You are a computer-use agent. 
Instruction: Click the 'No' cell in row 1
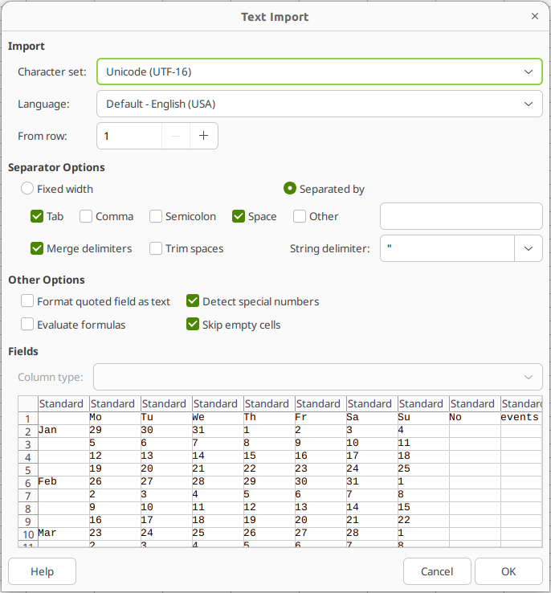tap(475, 418)
